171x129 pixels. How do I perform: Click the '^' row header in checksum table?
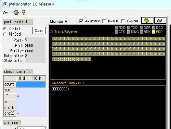(10, 96)
